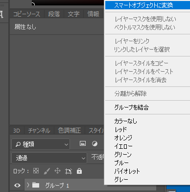Toggle adjustment layer filter icon

[x=95, y=143]
